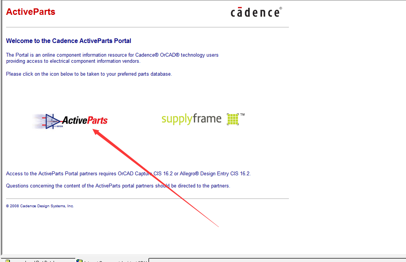Click the sentence "Questions concerning the content of the ActiveParts portal"

point(70,186)
